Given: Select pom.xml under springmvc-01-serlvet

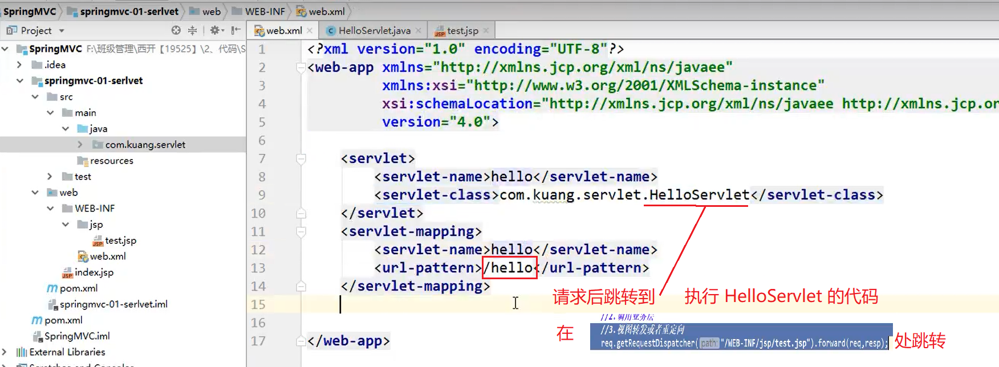Looking at the screenshot, I should (x=79, y=288).
